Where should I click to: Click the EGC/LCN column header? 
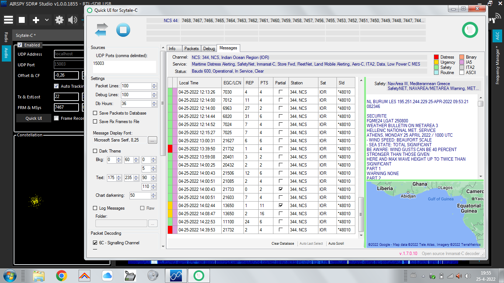pyautogui.click(x=232, y=83)
